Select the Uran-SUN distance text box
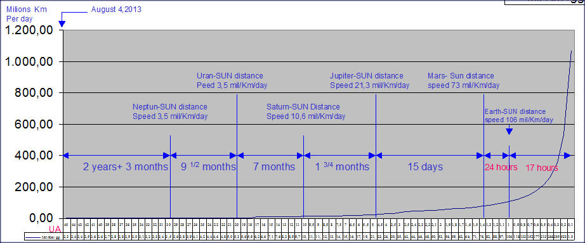585x243 pixels. click(232, 80)
